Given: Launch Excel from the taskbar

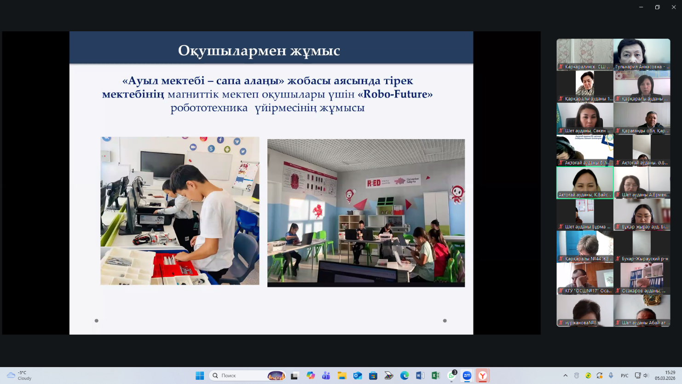Looking at the screenshot, I should [435, 376].
